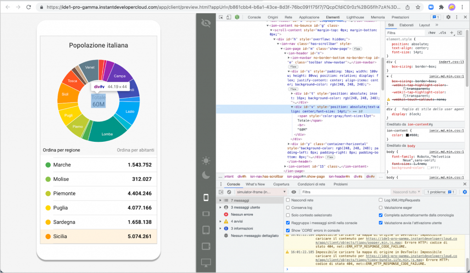Click the .cls element classes button
Image resolution: width=470 pixels, height=273 pixels.
point(443,33)
